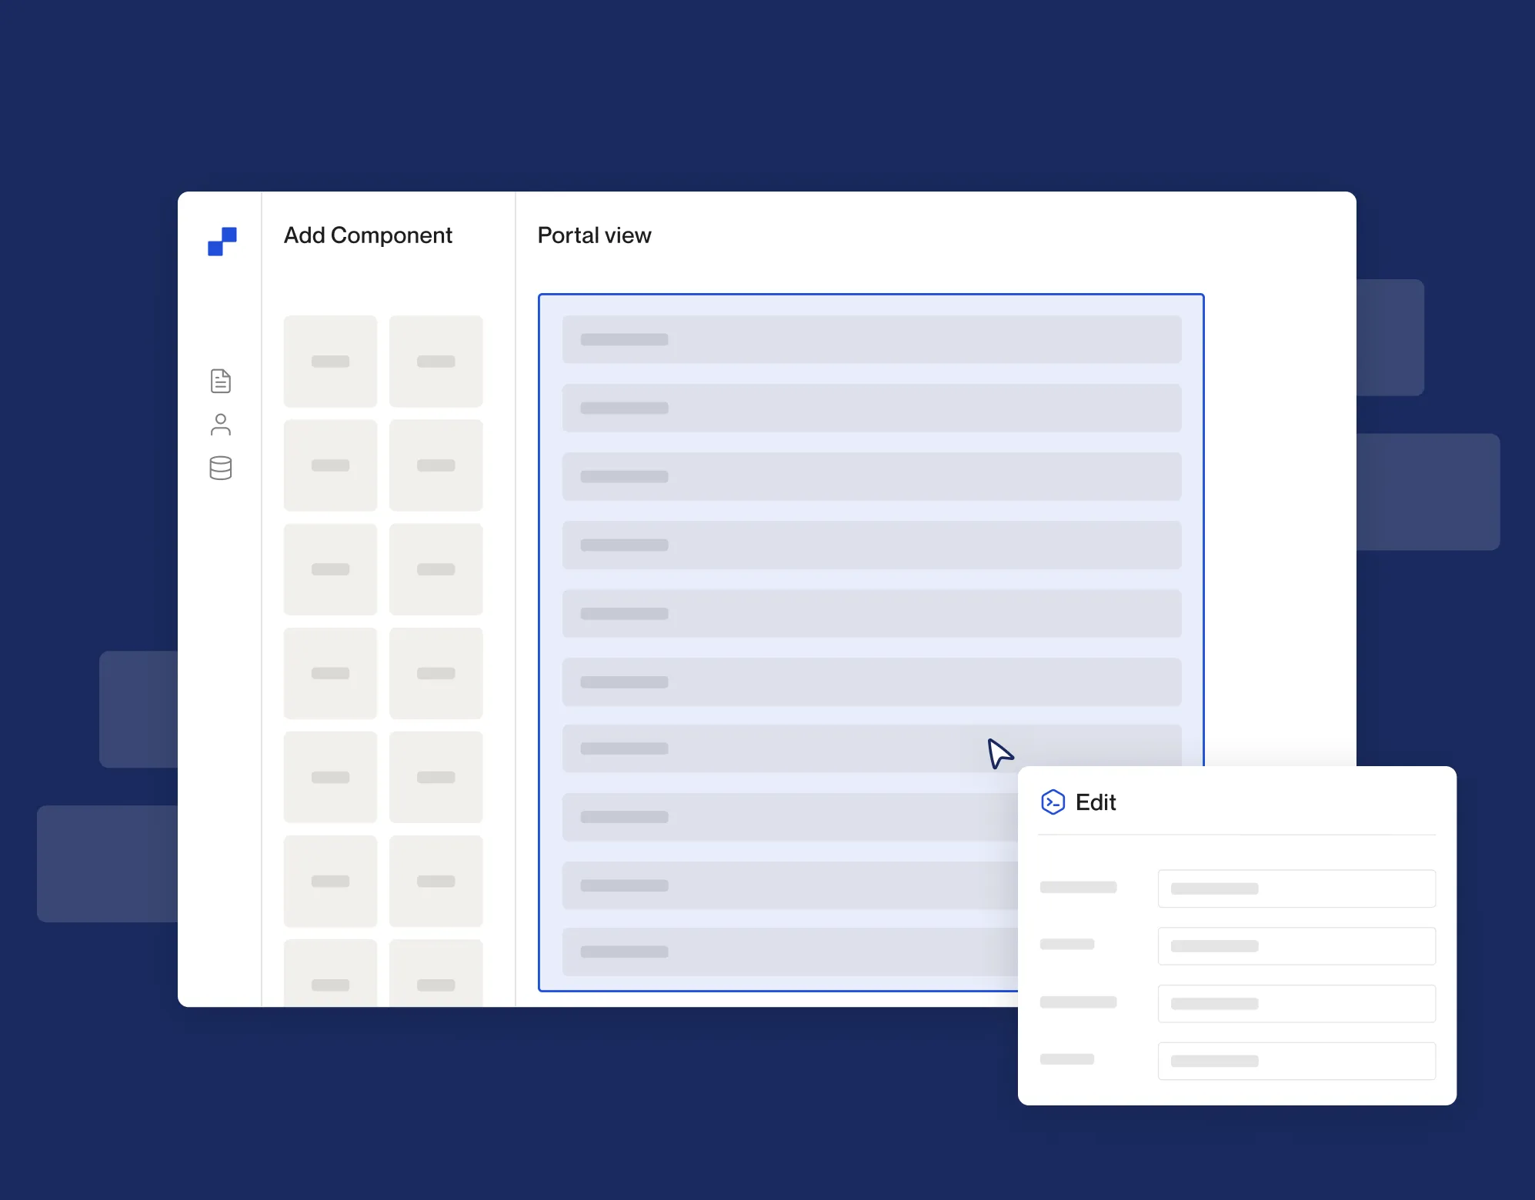Select top-left component tile under Add Component
Image resolution: width=1535 pixels, height=1200 pixels.
tap(330, 361)
